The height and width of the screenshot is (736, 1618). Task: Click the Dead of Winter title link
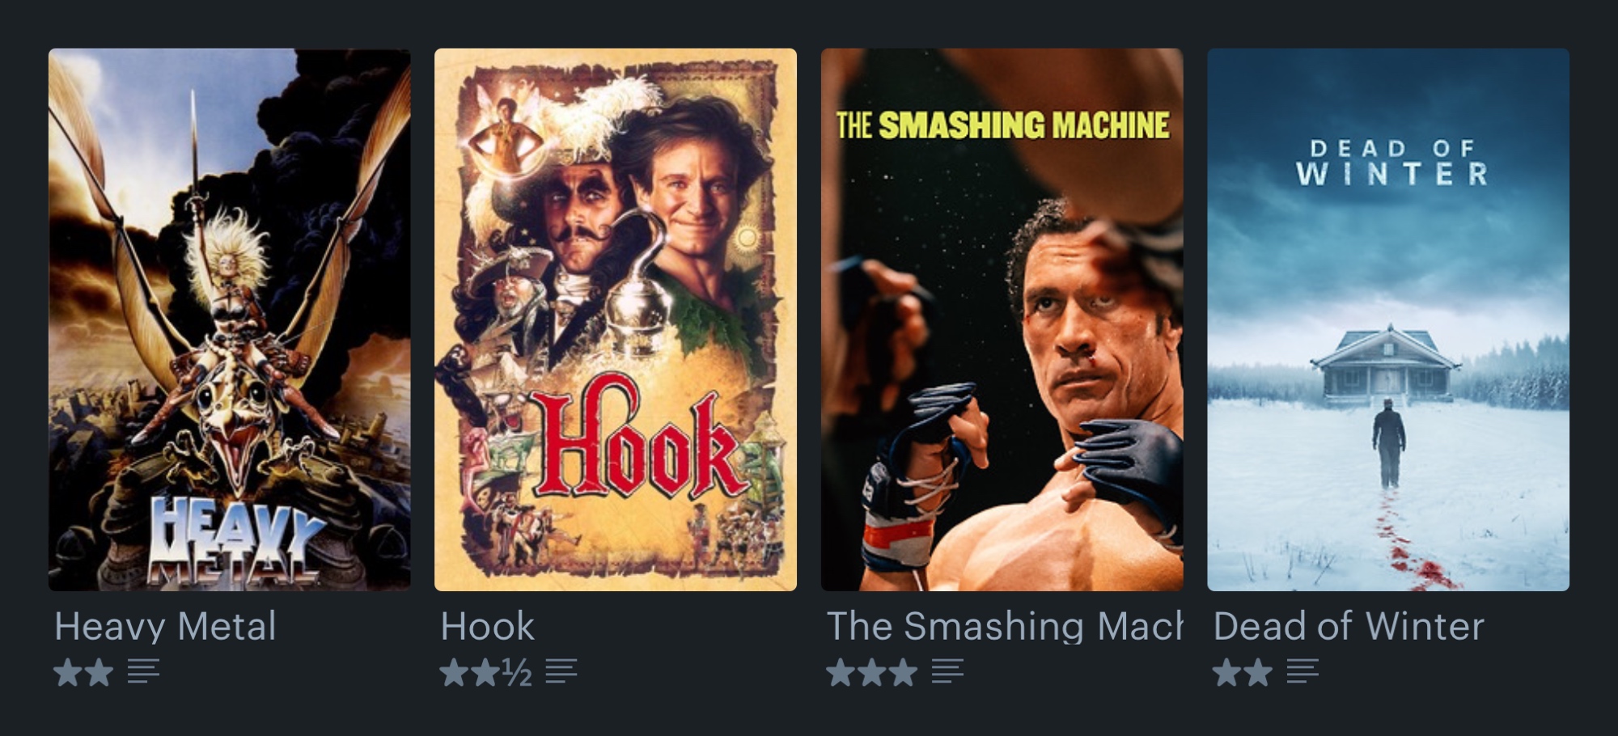click(x=1349, y=627)
